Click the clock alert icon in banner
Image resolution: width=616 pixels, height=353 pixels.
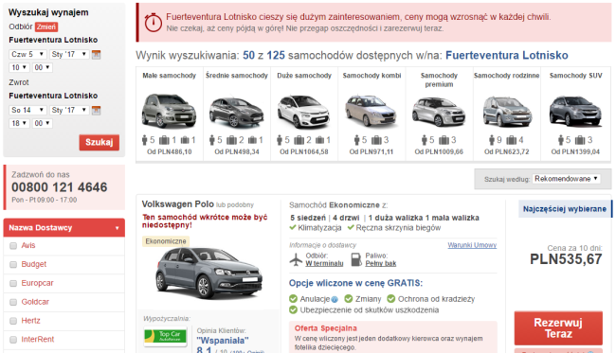[x=153, y=23]
